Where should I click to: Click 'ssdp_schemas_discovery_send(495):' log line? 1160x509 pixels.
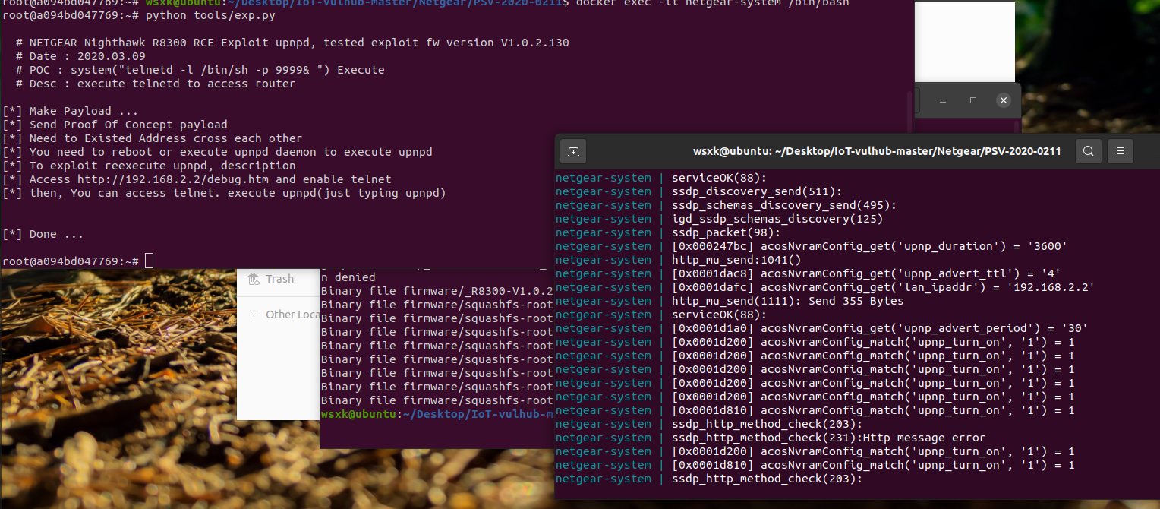(x=784, y=205)
